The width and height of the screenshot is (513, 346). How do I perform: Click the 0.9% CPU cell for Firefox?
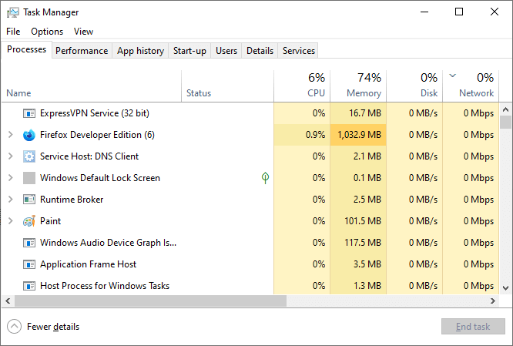pos(302,135)
